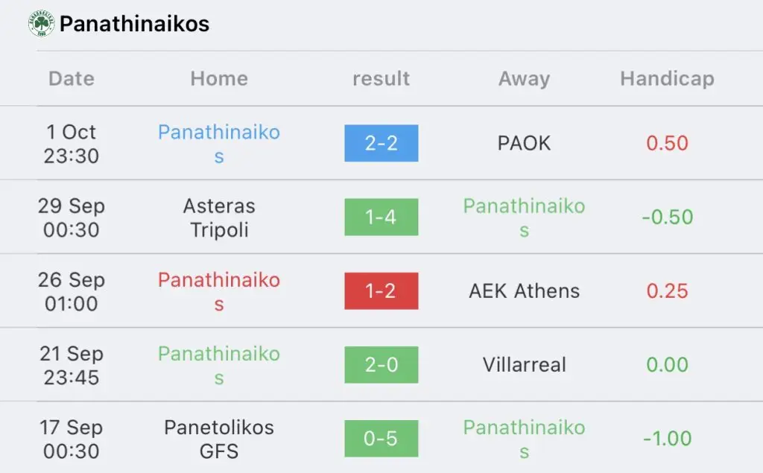Select the Date column header

click(x=72, y=78)
